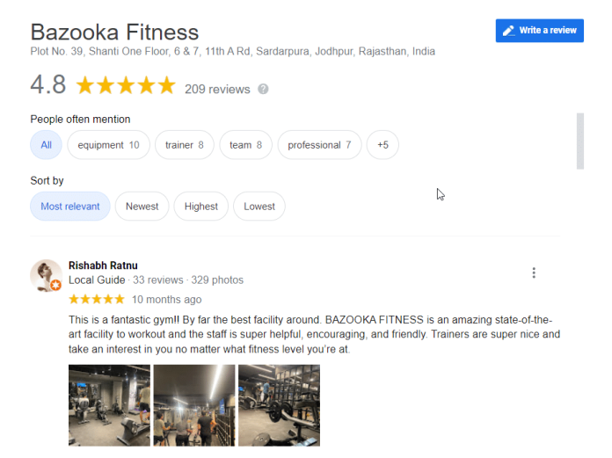Select the All mentions filter chip
Image resolution: width=612 pixels, height=458 pixels.
46,145
